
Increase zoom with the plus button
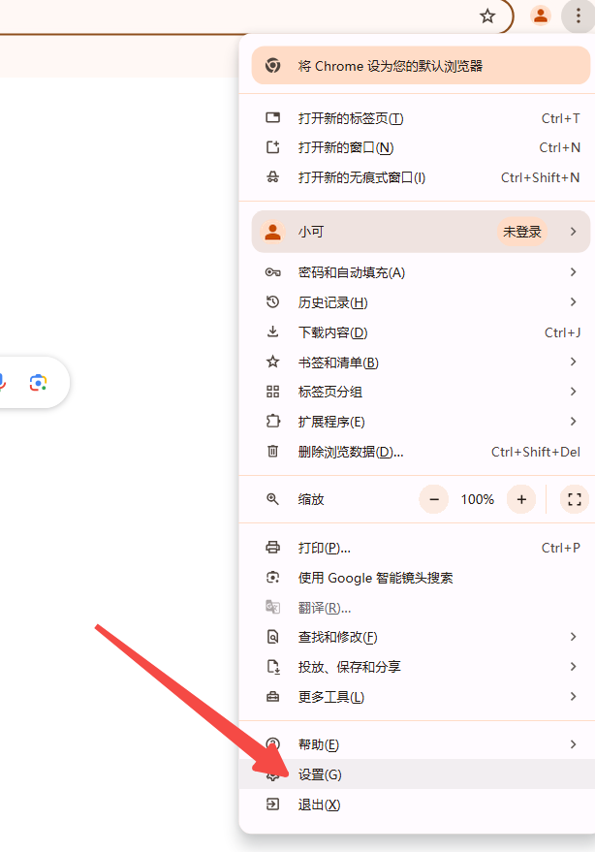(521, 499)
